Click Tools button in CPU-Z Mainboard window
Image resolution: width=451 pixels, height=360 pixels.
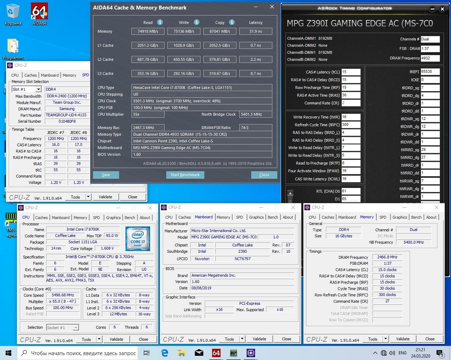[229, 339]
